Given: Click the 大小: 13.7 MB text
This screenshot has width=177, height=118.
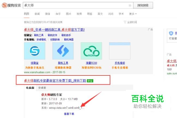Looking at the screenshot, I should click(69, 99).
